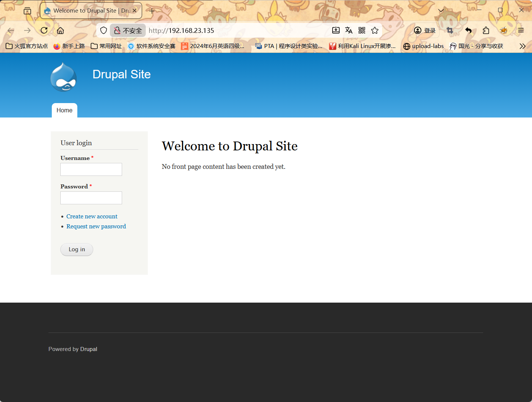Show more bookmarks with the overflow chevron
Viewport: 532px width, 402px height.
pyautogui.click(x=522, y=46)
